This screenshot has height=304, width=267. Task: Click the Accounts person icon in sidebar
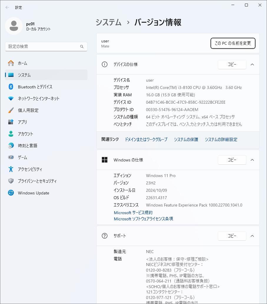tap(11, 134)
